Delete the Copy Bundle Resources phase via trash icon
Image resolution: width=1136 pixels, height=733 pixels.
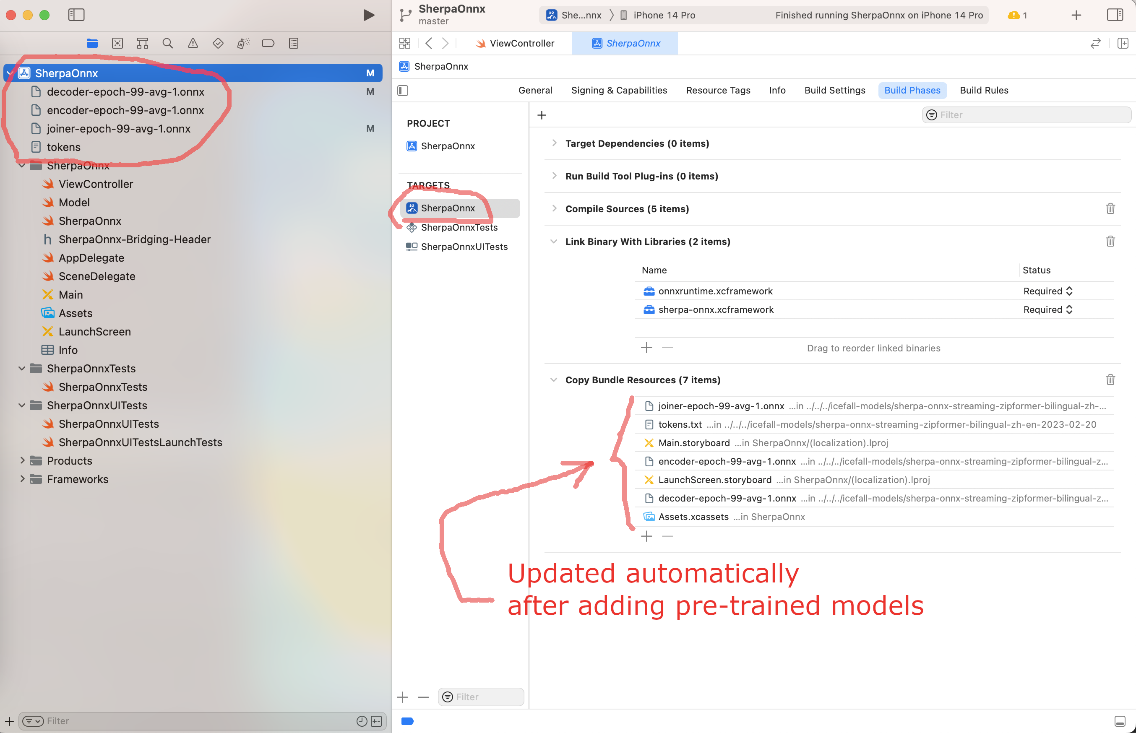point(1110,379)
